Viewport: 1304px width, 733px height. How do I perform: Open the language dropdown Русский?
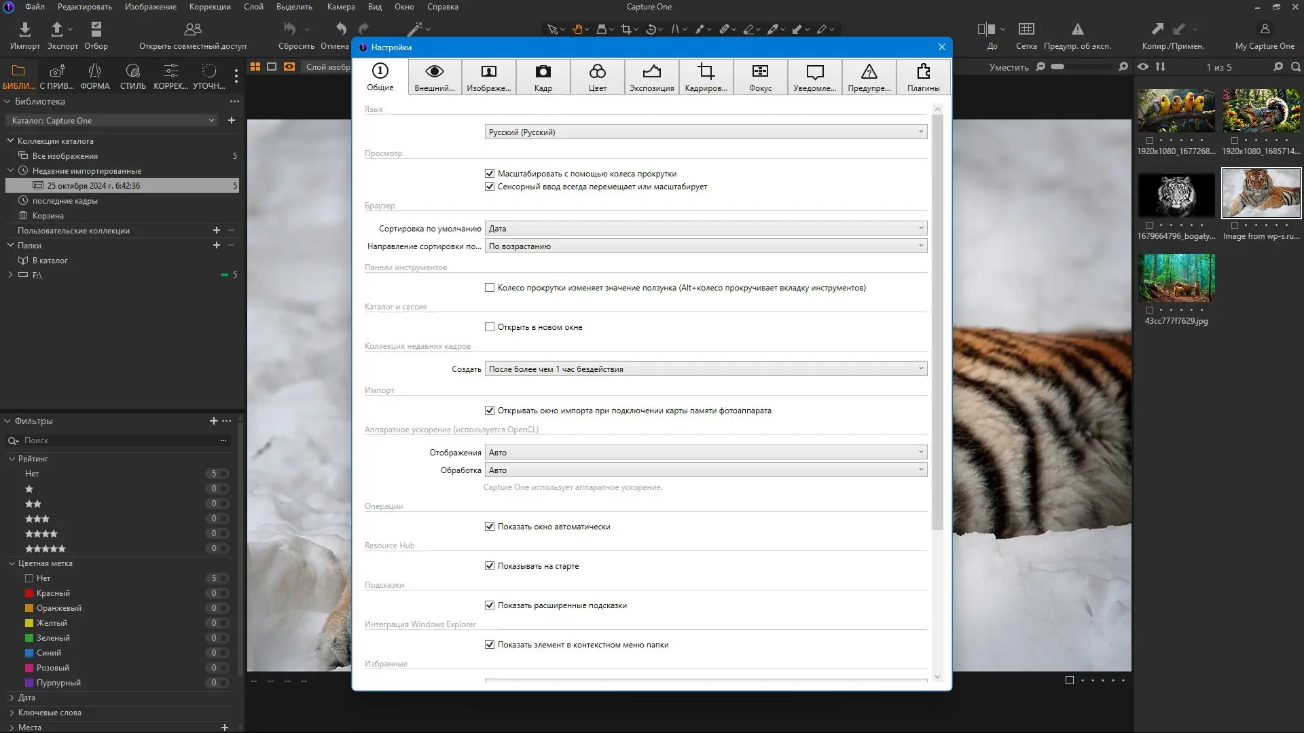pos(706,132)
